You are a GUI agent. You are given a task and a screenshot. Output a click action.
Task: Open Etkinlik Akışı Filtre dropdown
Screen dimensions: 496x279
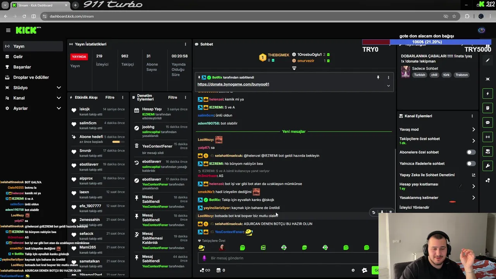110,98
